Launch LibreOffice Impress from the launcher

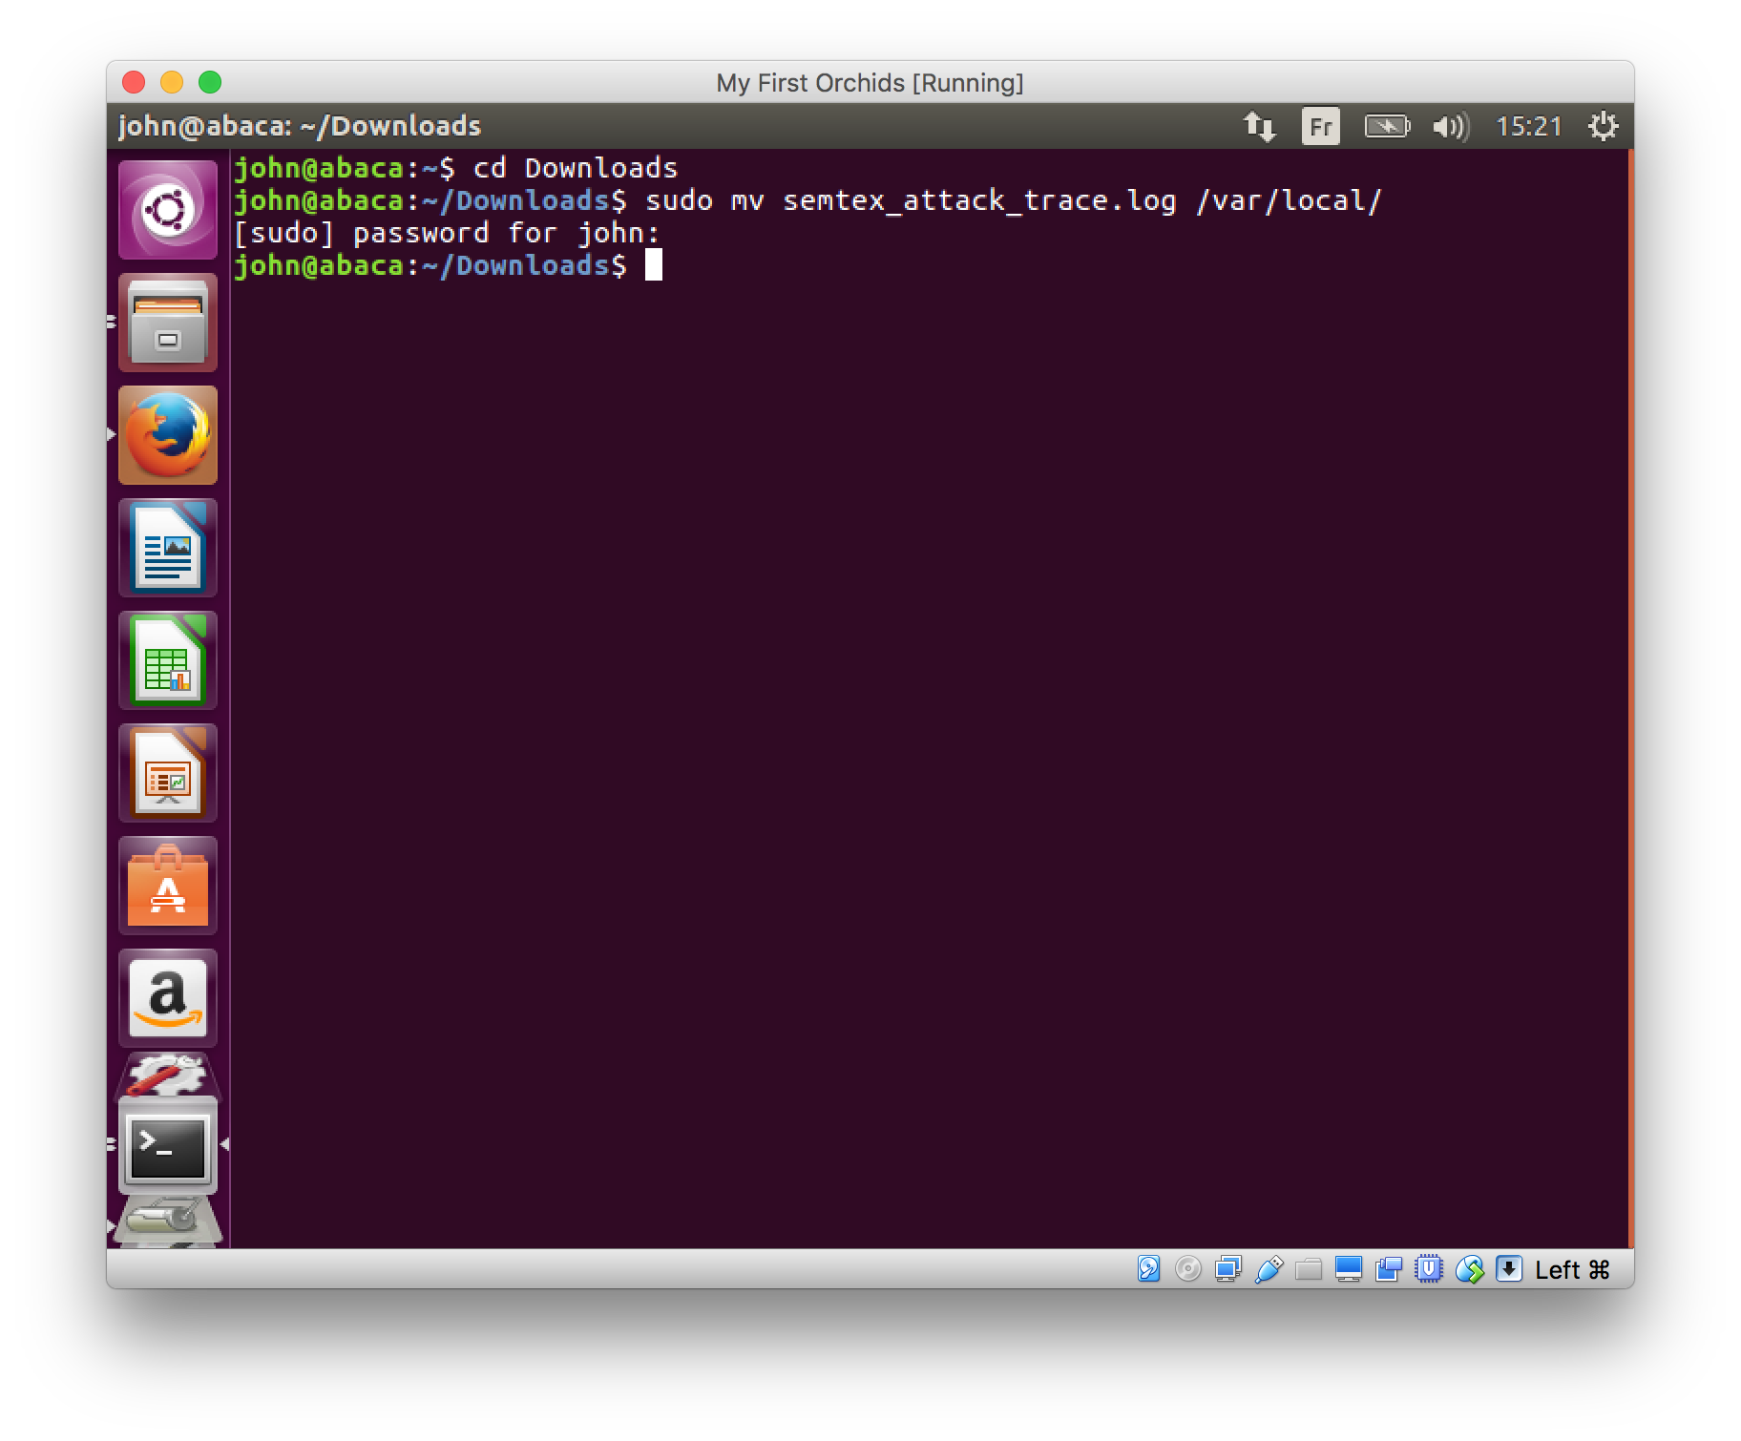click(x=168, y=773)
